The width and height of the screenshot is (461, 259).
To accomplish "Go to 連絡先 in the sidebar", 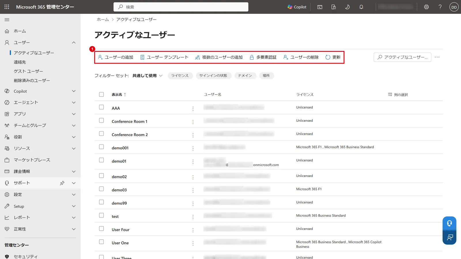I will point(20,62).
